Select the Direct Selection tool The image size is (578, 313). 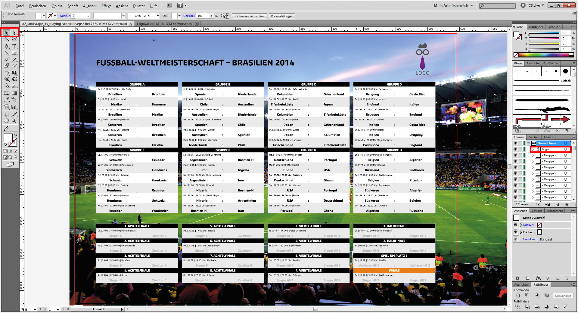pyautogui.click(x=14, y=33)
